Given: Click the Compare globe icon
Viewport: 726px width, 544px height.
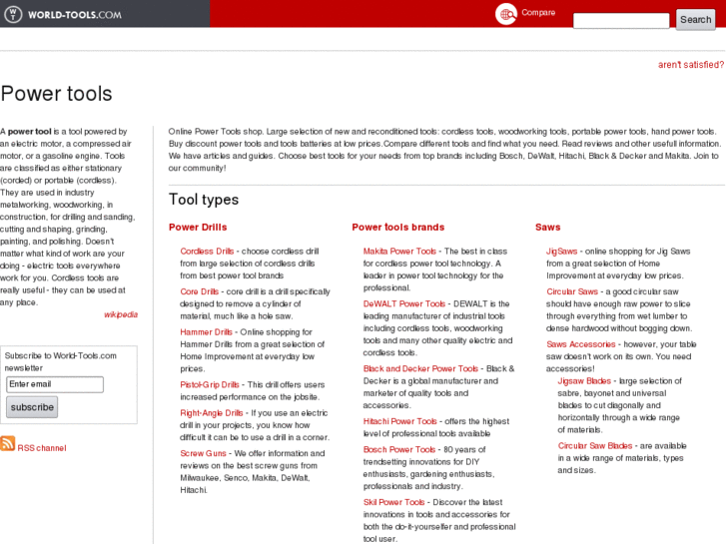Looking at the screenshot, I should (506, 14).
